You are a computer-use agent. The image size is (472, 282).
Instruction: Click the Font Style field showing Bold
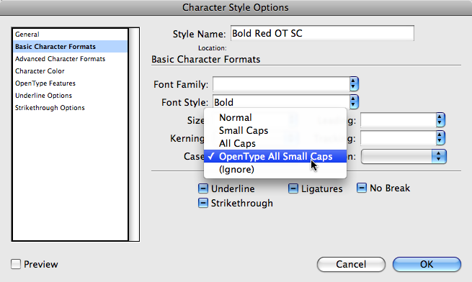click(x=281, y=102)
